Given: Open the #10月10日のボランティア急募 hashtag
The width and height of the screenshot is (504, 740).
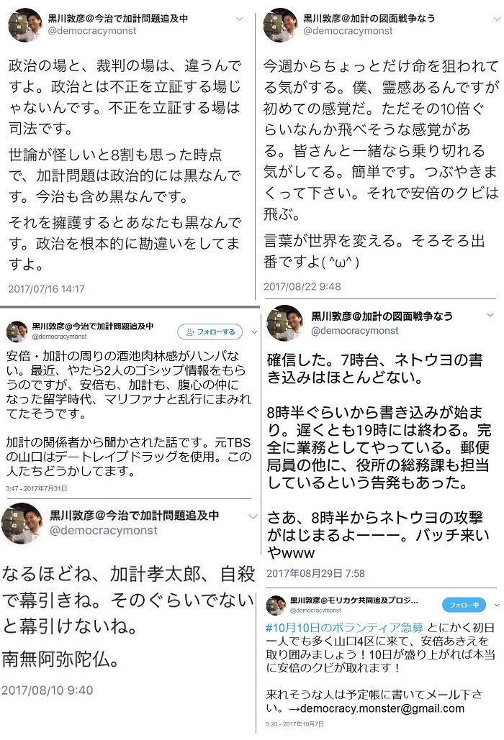Looking at the screenshot, I should [345, 627].
